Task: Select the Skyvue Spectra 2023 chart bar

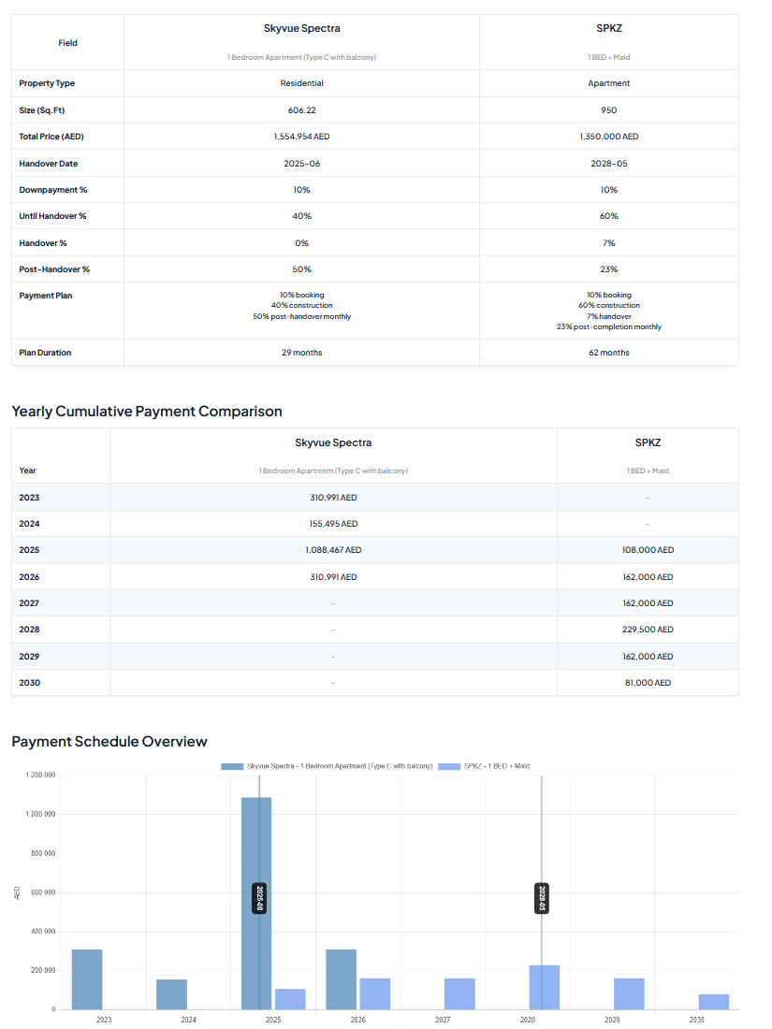Action: point(87,979)
